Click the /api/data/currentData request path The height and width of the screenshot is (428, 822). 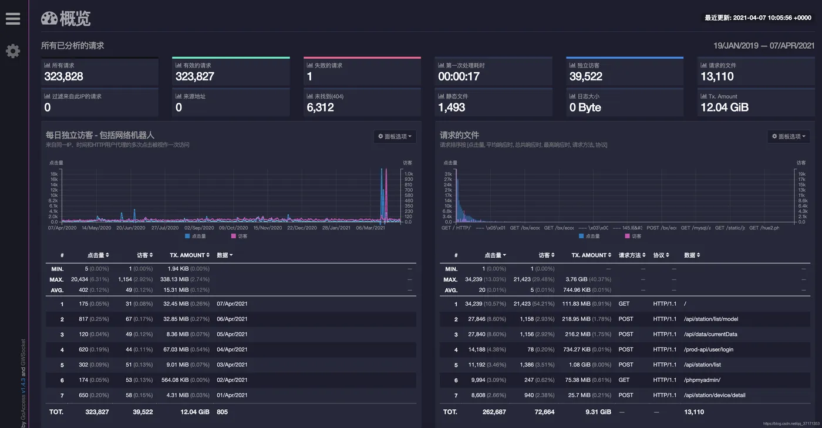[710, 335]
